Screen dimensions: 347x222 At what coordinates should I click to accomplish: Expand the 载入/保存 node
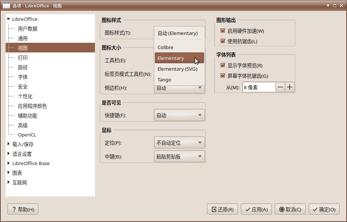click(x=9, y=144)
